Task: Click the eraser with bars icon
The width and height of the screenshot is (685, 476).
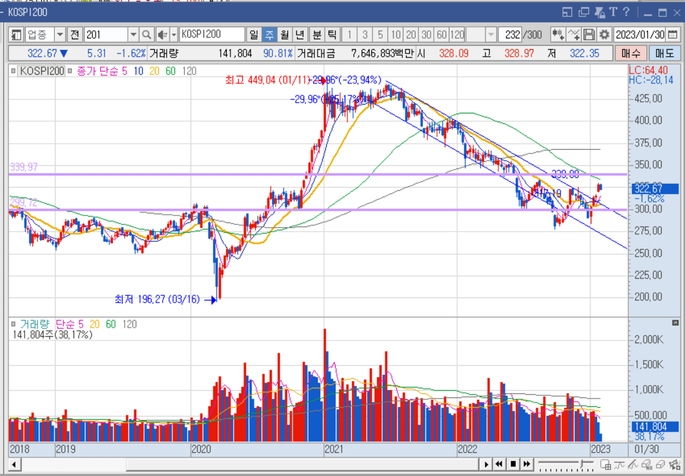Action: pyautogui.click(x=648, y=464)
